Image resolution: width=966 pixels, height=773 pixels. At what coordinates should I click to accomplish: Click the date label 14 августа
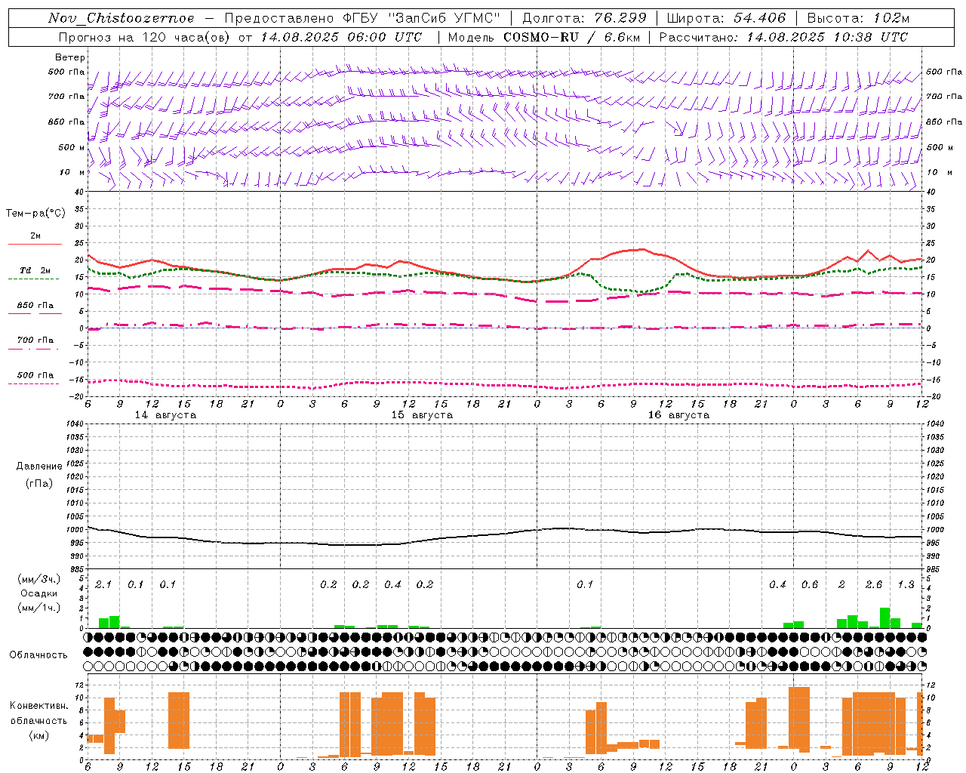tap(165, 415)
